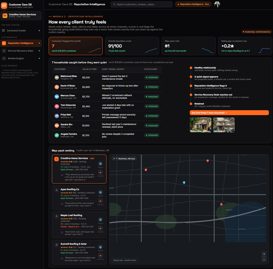This screenshot has height=269, width=273.
Task: Select Summit Roofing & Solar listing name
Action: pyautogui.click(x=73, y=244)
